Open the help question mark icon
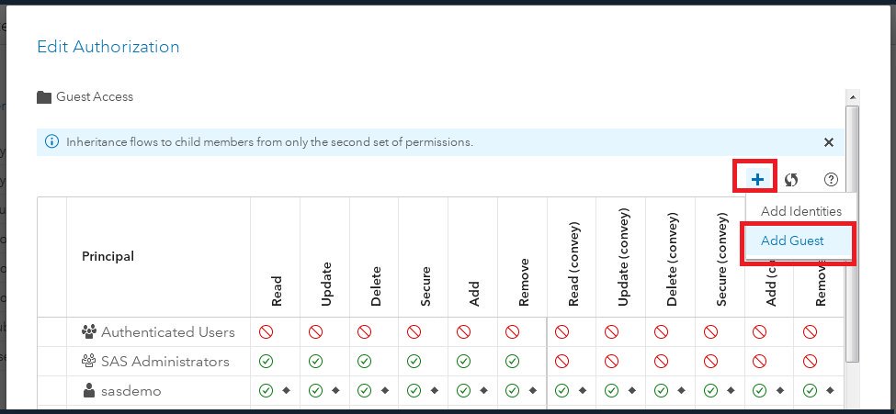Screen dimensions: 896x414 [x=831, y=179]
